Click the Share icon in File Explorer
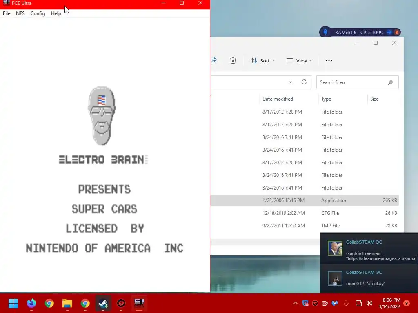The width and height of the screenshot is (418, 313). (x=213, y=60)
